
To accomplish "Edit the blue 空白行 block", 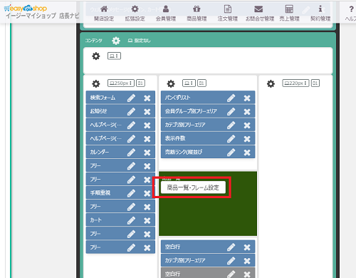I will click(x=231, y=247).
